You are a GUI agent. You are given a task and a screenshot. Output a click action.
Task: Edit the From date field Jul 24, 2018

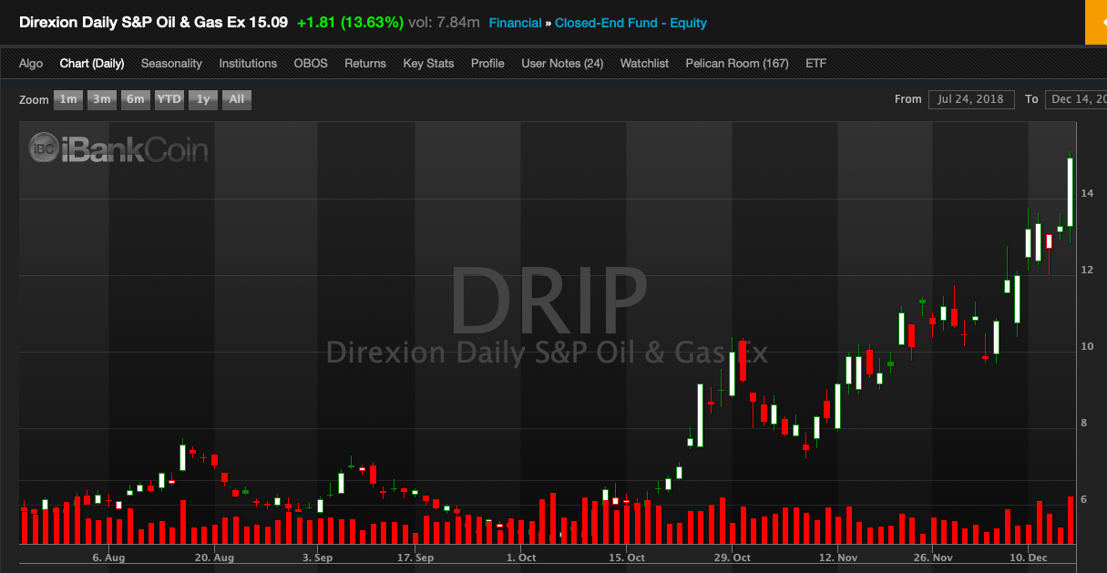click(971, 99)
